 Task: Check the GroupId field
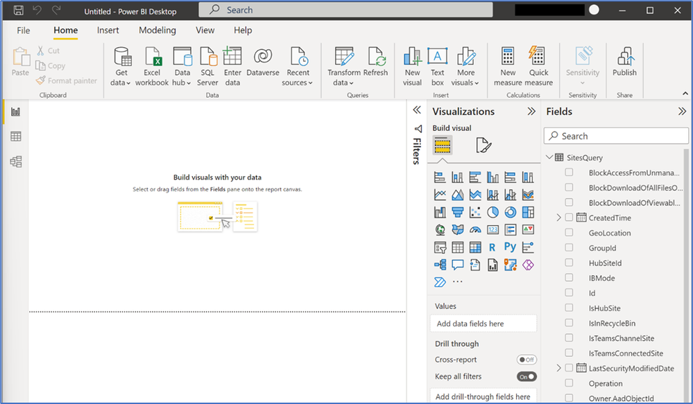pyautogui.click(x=570, y=247)
